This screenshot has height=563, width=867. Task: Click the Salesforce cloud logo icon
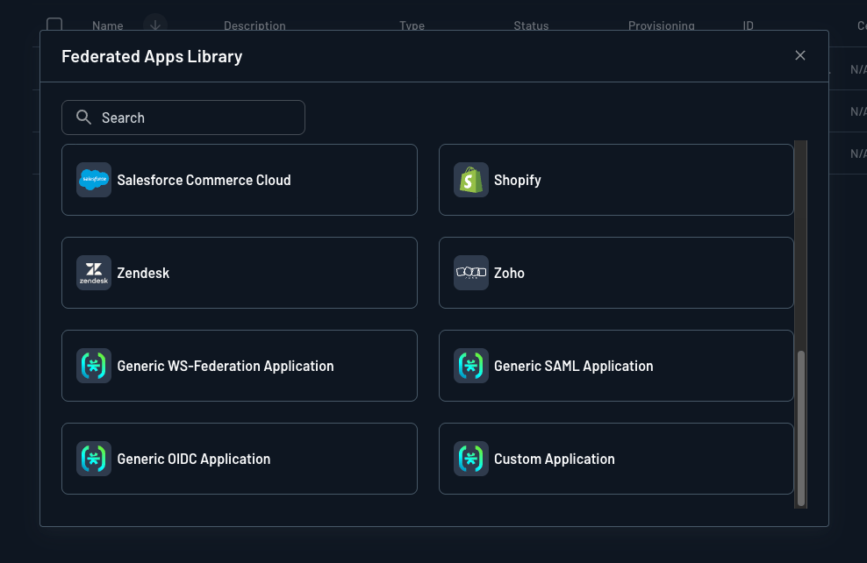(x=94, y=180)
